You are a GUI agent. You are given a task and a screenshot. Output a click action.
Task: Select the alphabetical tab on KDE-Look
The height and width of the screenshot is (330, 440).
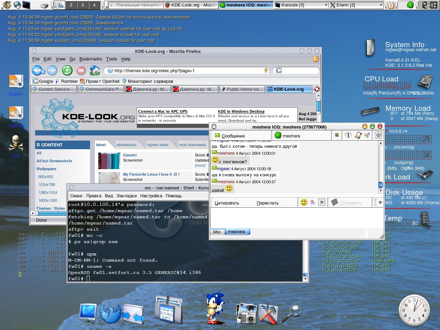coord(126,145)
